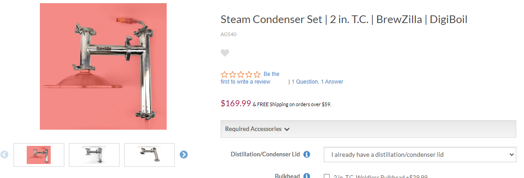
Task: Click the Required Accessories chevron arrow
Action: coord(287,129)
